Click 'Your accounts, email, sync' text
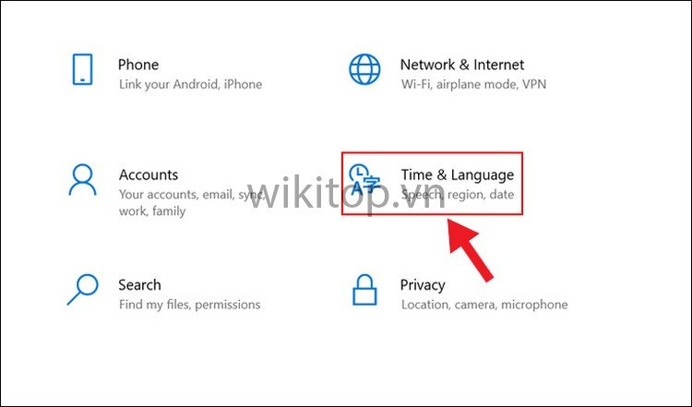The height and width of the screenshot is (407, 692). tap(192, 195)
